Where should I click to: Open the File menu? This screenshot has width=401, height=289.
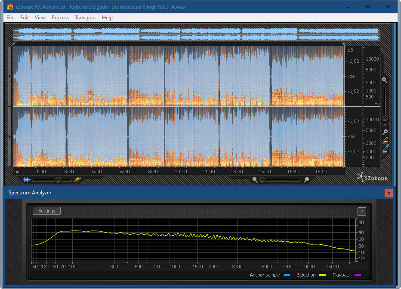10,18
